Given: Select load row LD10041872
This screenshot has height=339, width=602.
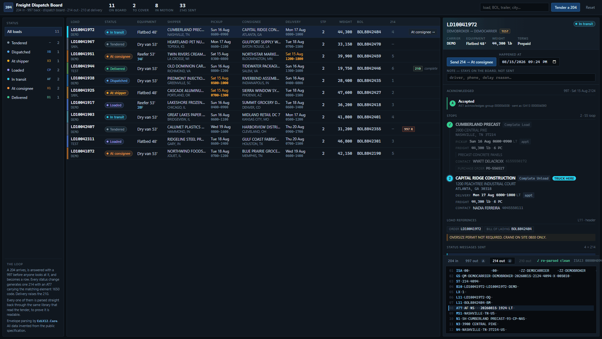Looking at the screenshot, I should coord(253,153).
